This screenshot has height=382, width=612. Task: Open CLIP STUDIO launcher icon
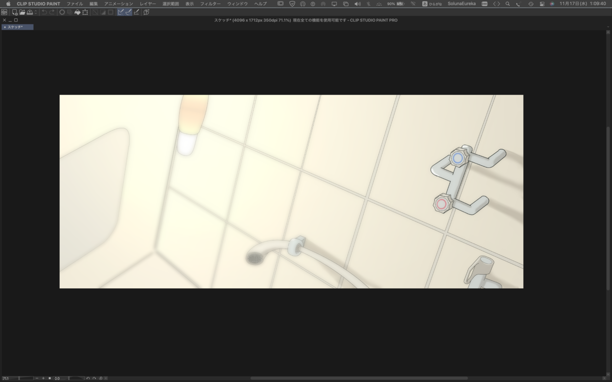pyautogui.click(x=4, y=12)
